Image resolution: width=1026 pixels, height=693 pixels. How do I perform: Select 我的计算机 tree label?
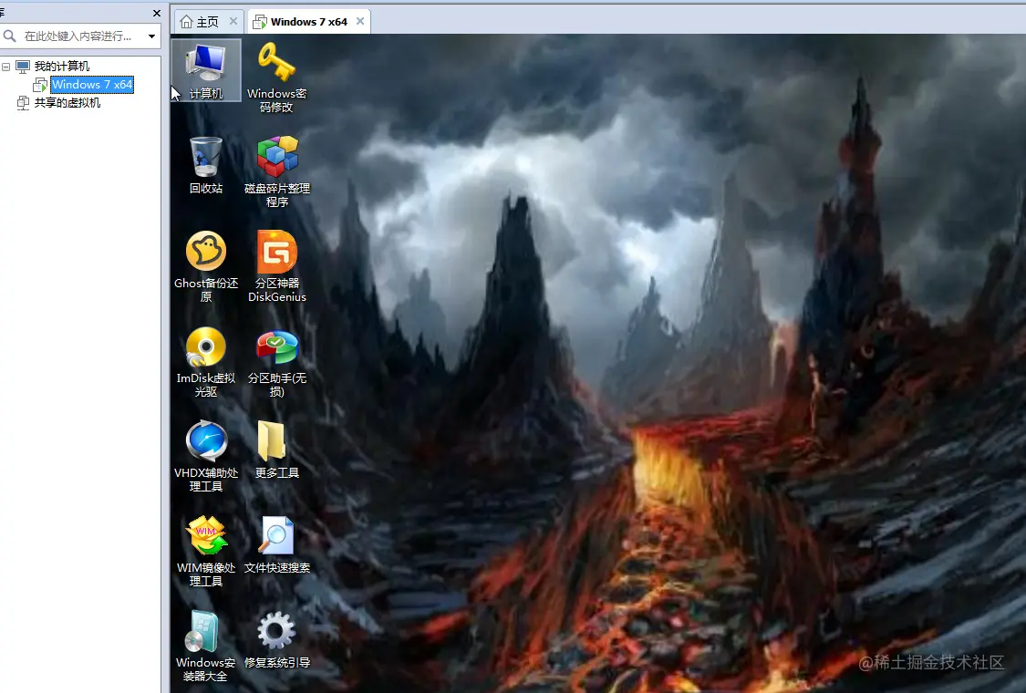(x=62, y=66)
